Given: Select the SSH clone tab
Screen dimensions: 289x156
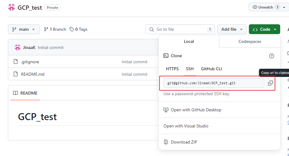Looking at the screenshot, I should [x=190, y=69].
